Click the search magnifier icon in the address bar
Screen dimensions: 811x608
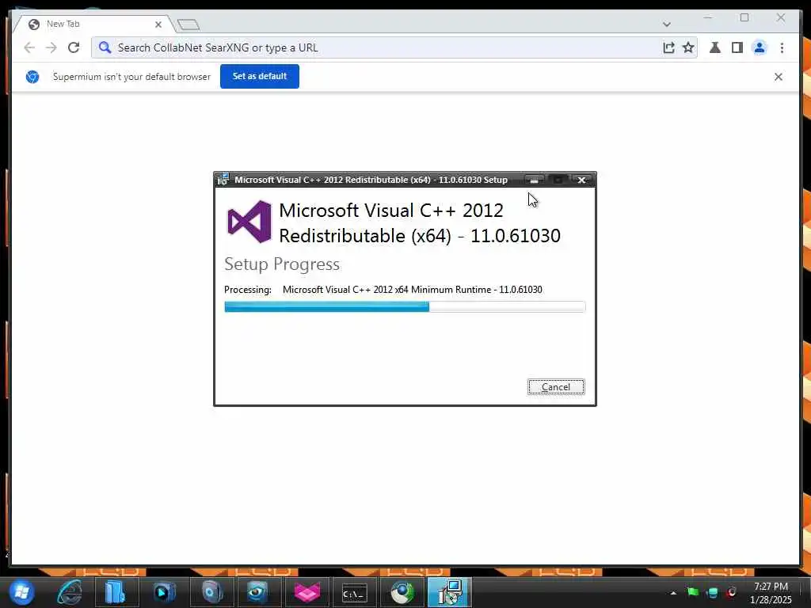(x=105, y=47)
